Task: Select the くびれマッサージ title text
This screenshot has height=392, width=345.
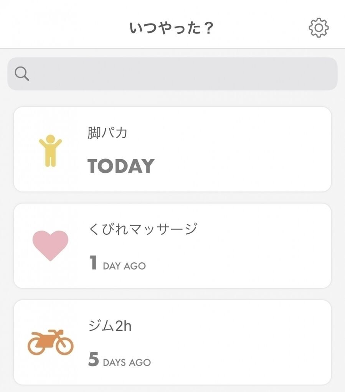Action: point(143,229)
